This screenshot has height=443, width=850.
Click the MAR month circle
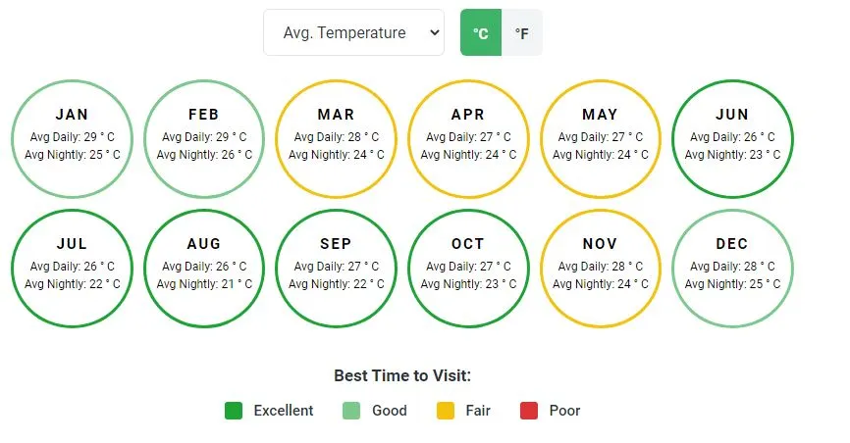pyautogui.click(x=336, y=139)
